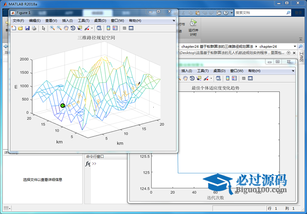Open the 工具(T) menu in Figure 1
Screen dimensions: 307x214
(x=83, y=21)
